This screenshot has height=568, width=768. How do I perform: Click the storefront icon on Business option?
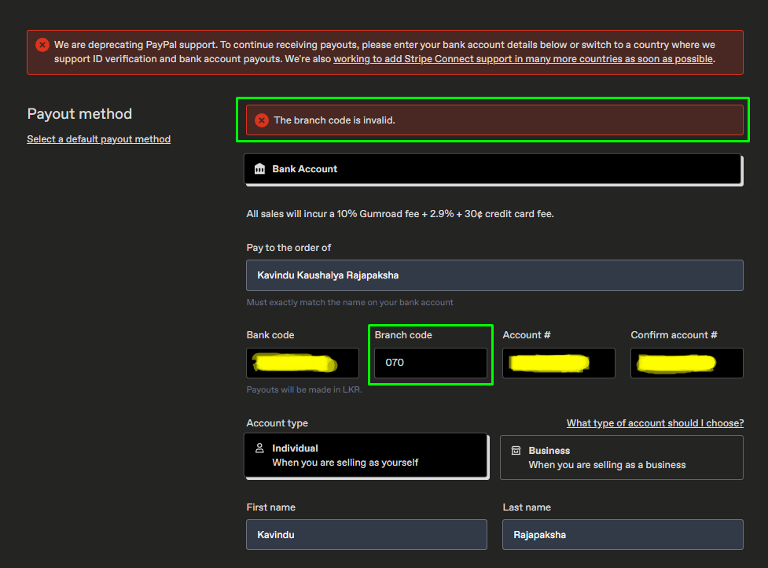516,450
